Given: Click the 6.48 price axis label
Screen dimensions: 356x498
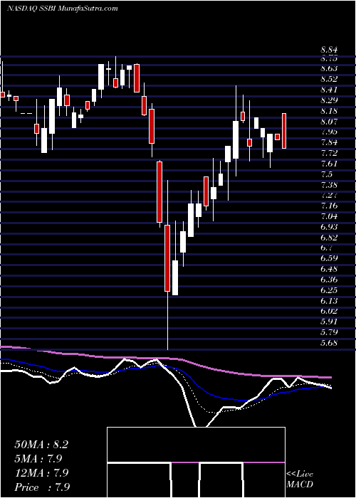Looking at the screenshot, I should click(x=329, y=269).
